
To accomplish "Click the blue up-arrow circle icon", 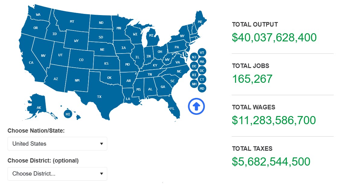I will click(x=196, y=106).
